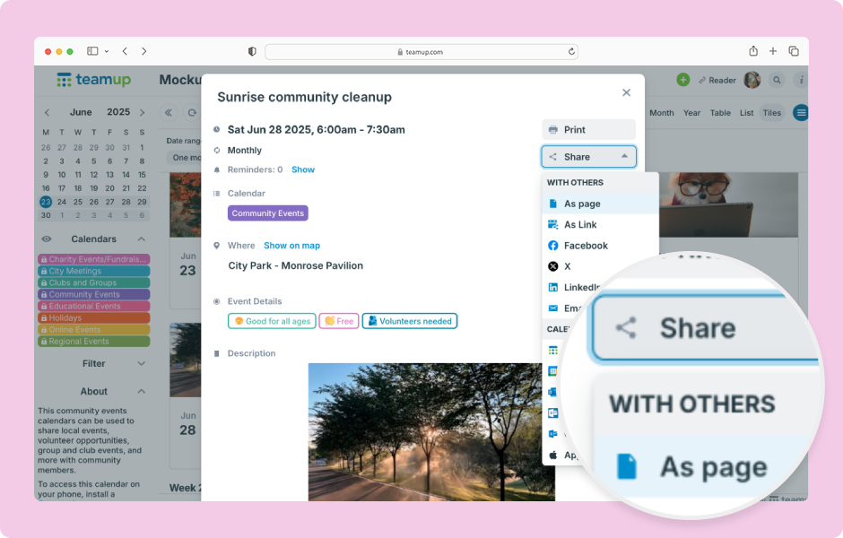Toggle the Safari sidebar button

click(x=92, y=51)
